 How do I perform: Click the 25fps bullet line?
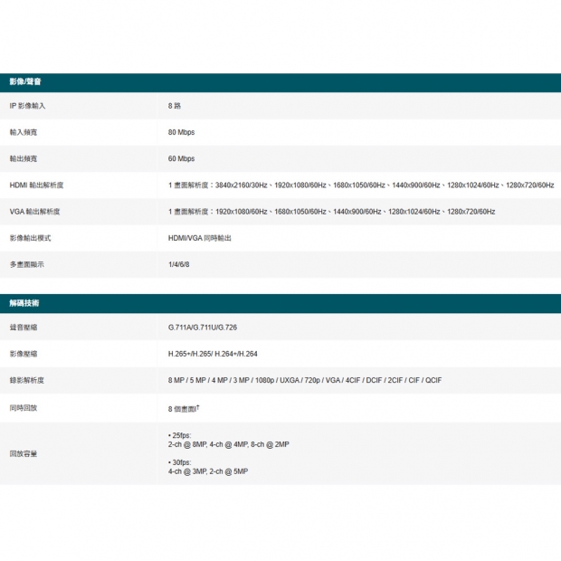[x=179, y=435]
